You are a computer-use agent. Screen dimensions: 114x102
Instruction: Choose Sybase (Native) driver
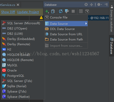23,97
